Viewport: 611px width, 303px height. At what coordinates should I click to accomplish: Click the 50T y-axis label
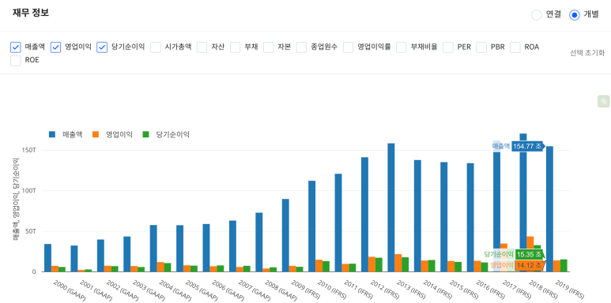[30, 231]
